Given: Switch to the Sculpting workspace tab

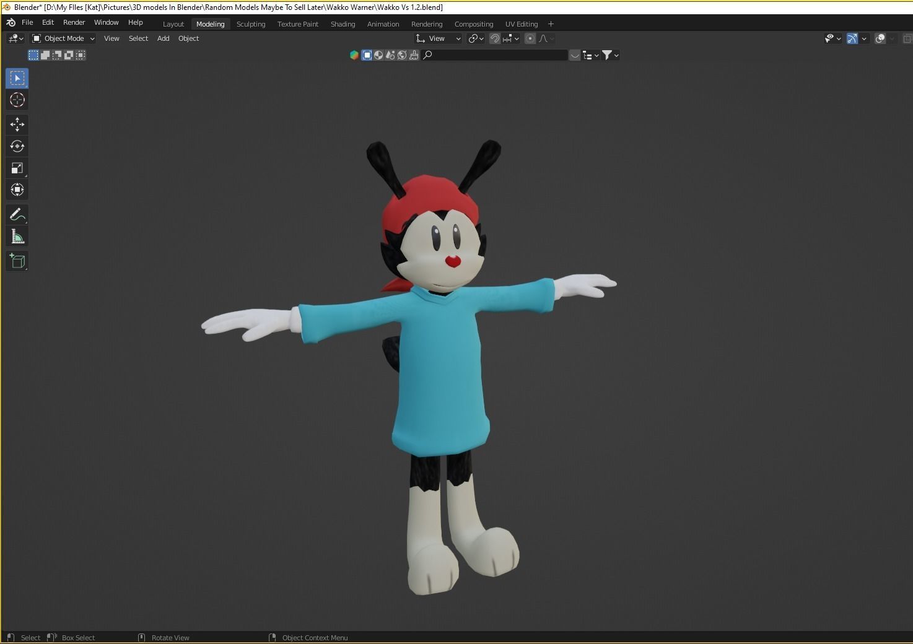Looking at the screenshot, I should 251,24.
